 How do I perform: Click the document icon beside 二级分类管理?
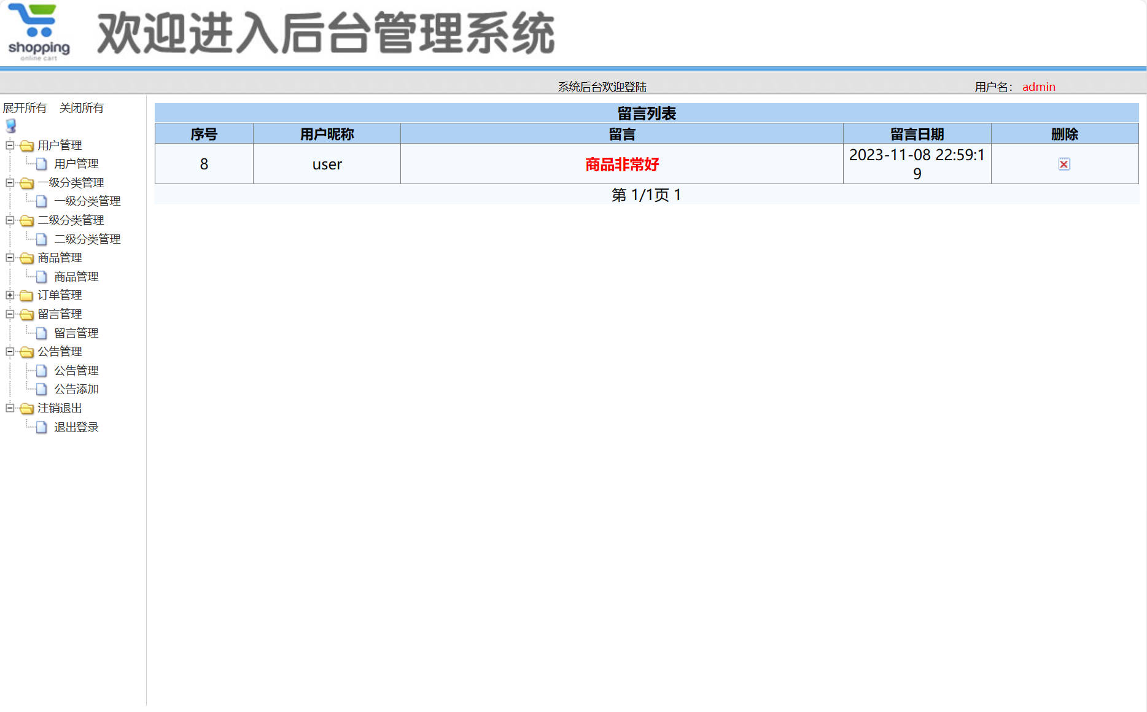pyautogui.click(x=41, y=239)
